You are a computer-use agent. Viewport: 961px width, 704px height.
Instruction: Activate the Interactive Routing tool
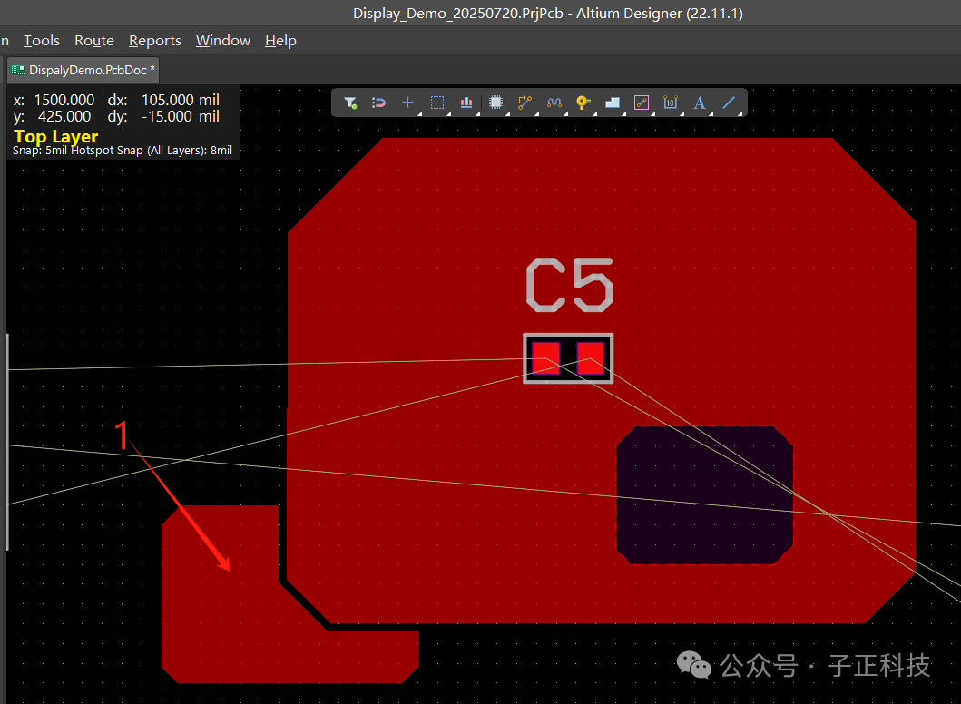coord(525,103)
